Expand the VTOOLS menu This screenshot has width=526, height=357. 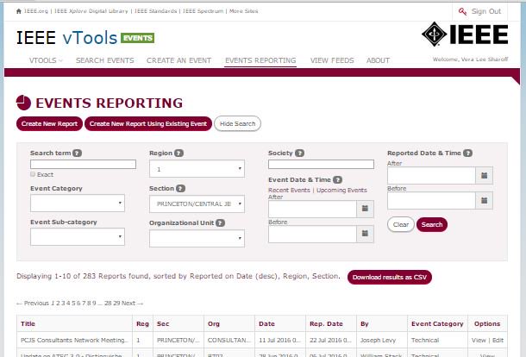(46, 60)
